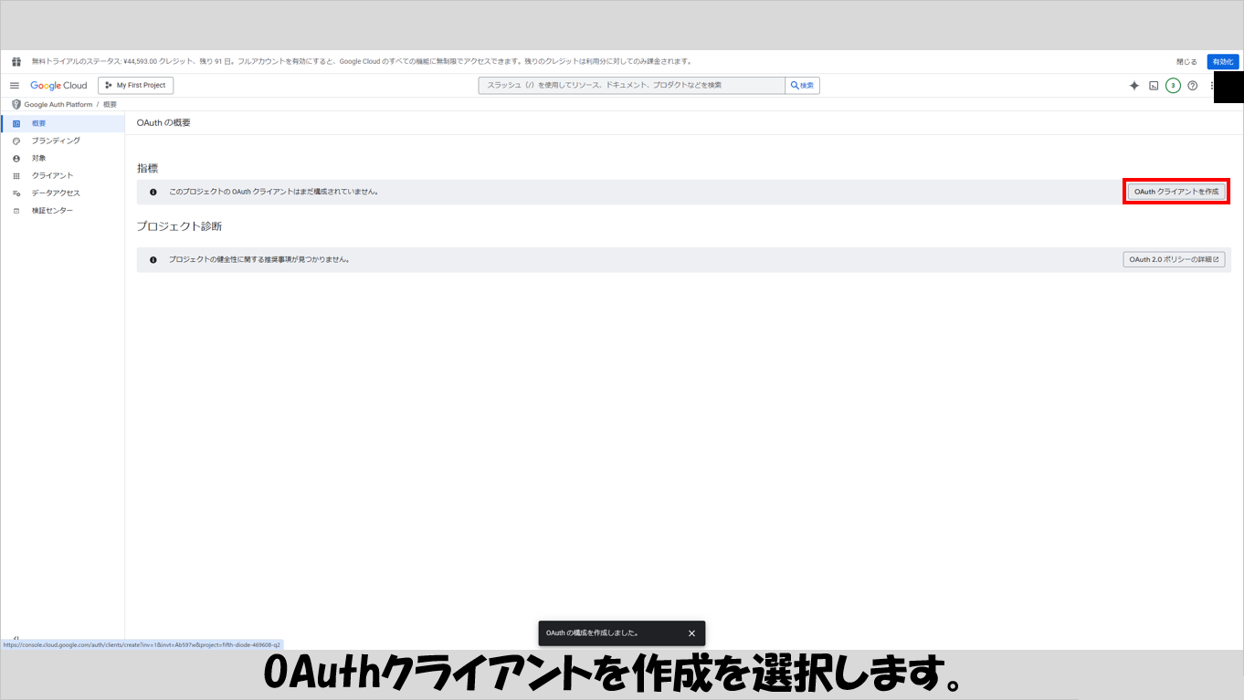
Task: Open ブランディング in the sidebar
Action: [x=56, y=141]
